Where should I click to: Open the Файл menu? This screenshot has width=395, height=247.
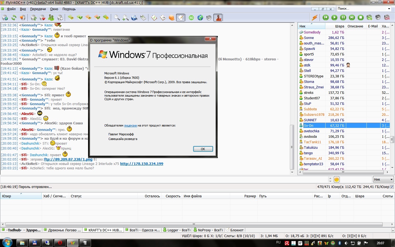coord(11,9)
